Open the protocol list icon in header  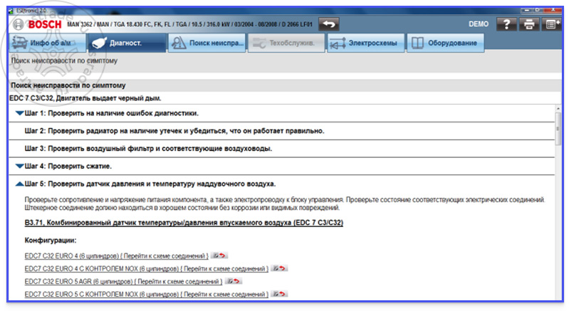[x=552, y=24]
